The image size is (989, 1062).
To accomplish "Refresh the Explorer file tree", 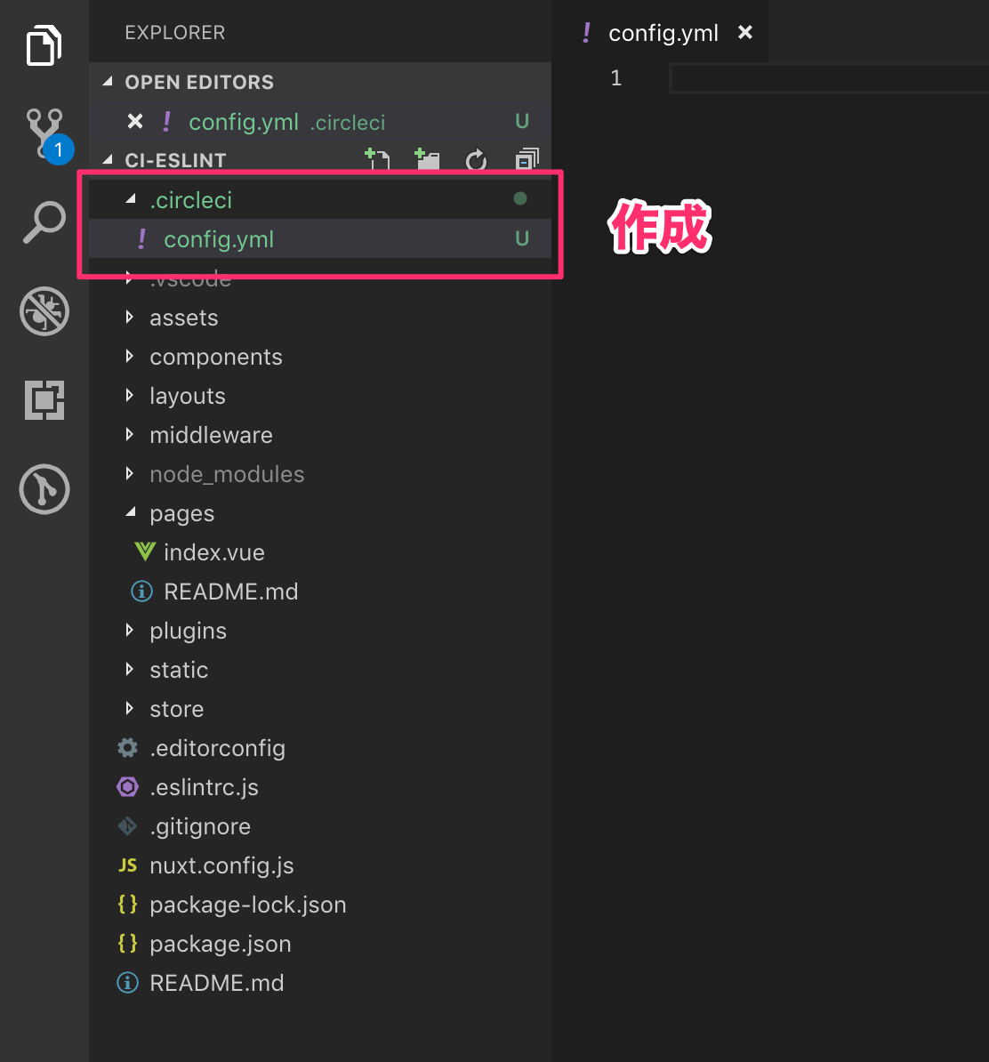I will [477, 160].
